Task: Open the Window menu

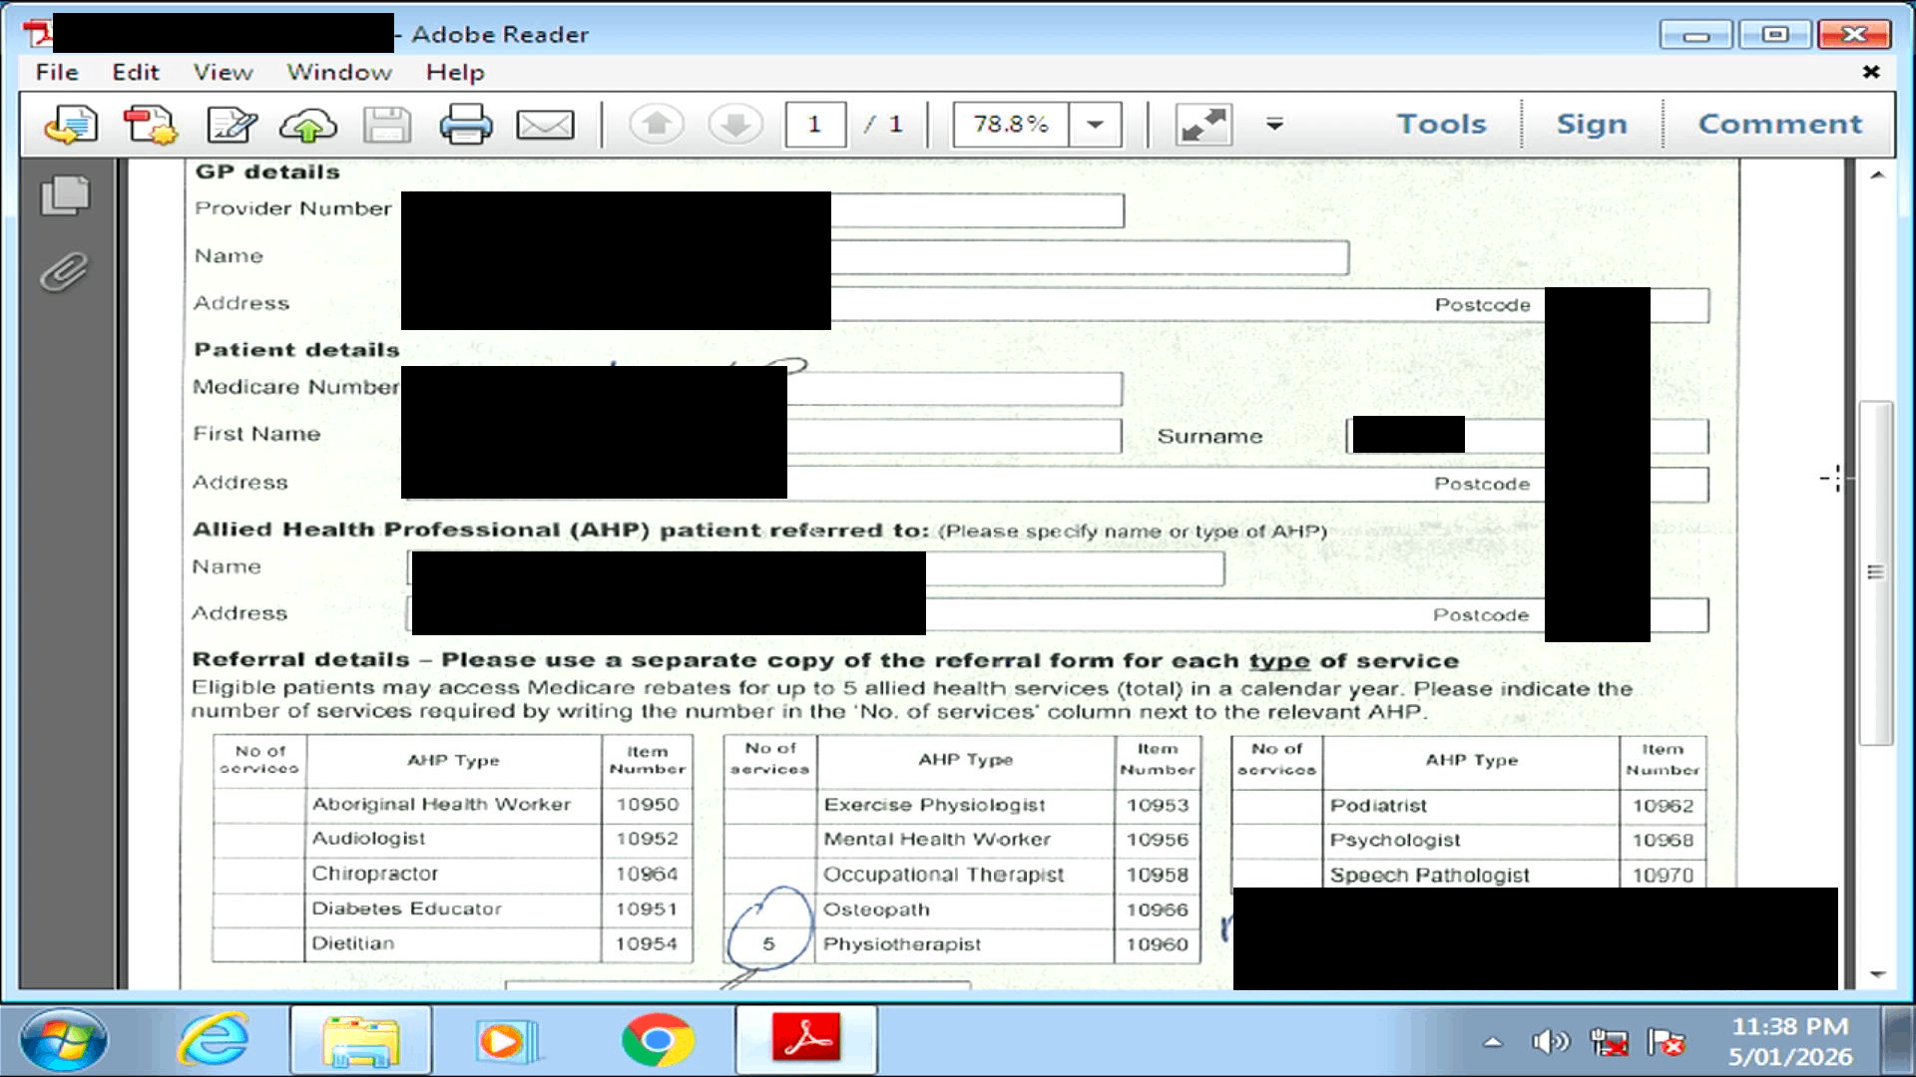Action: click(x=339, y=72)
